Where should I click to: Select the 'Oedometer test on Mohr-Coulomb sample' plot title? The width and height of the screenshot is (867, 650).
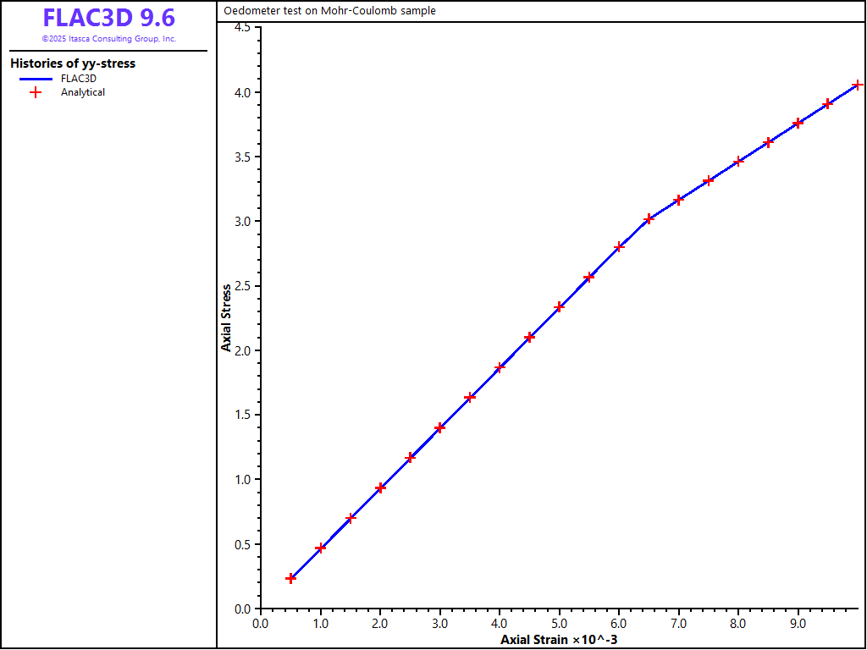click(x=330, y=11)
